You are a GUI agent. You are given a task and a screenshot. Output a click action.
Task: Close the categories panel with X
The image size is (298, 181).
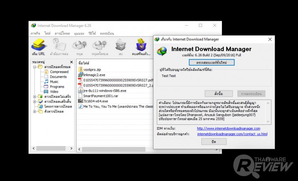pyautogui.click(x=72, y=62)
